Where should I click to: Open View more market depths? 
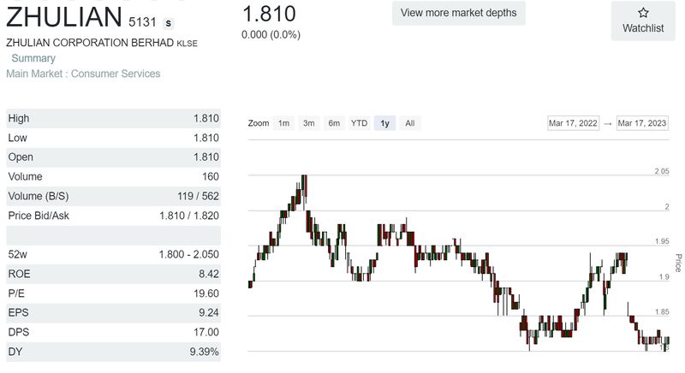pyautogui.click(x=459, y=13)
